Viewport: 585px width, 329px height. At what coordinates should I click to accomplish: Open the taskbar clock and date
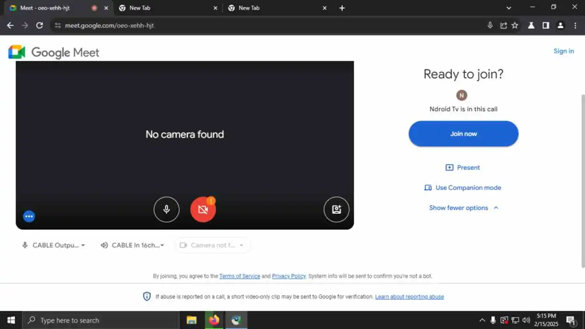click(546, 320)
